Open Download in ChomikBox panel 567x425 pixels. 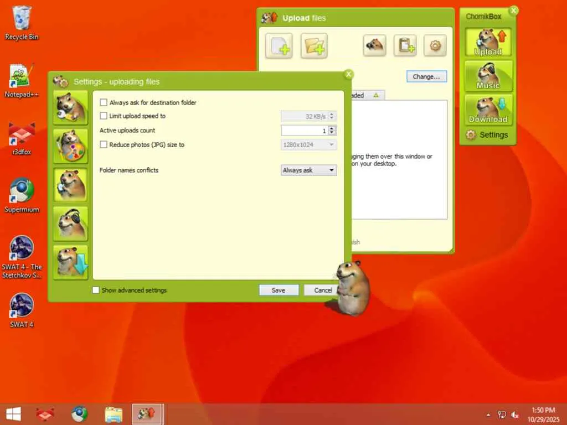[x=488, y=110]
